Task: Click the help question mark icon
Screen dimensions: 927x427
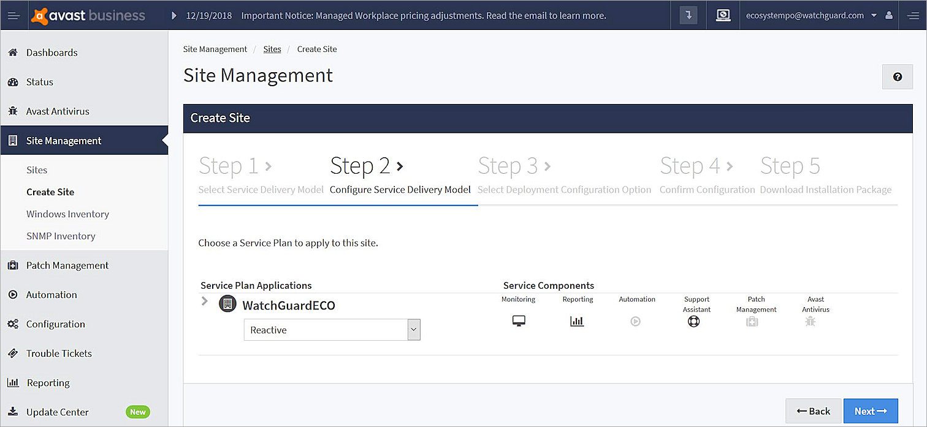Action: 897,77
